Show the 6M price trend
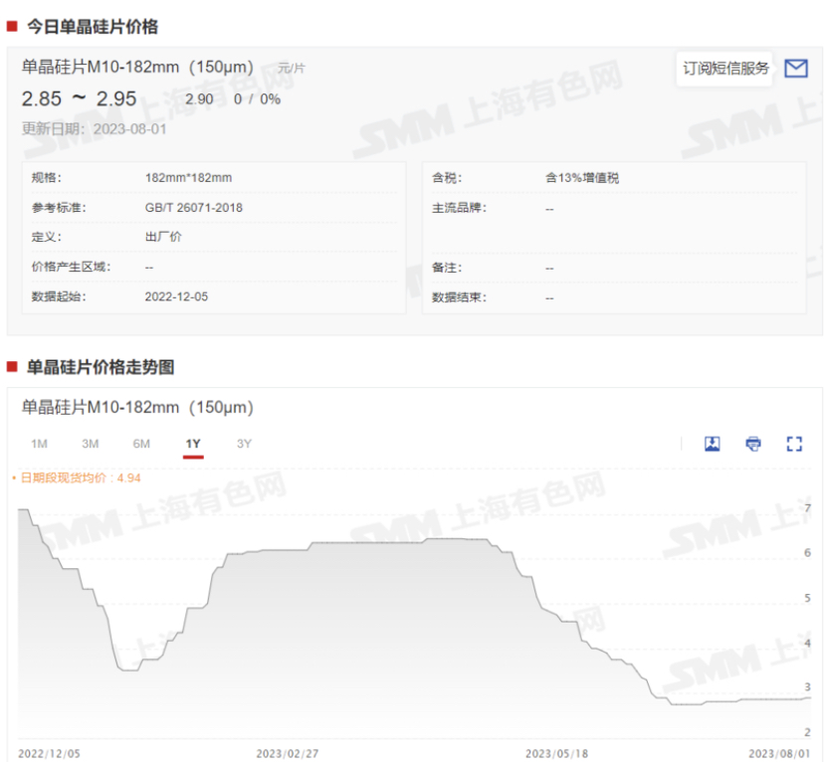Image resolution: width=824 pixels, height=762 pixels. pos(141,444)
